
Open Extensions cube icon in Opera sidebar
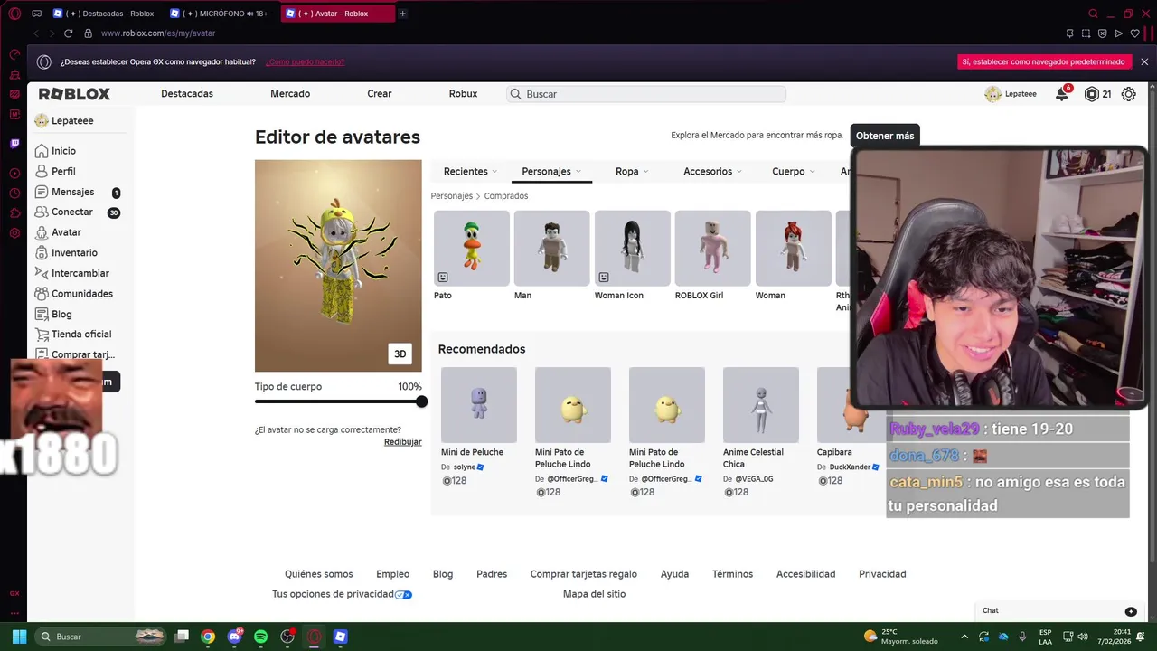click(14, 213)
